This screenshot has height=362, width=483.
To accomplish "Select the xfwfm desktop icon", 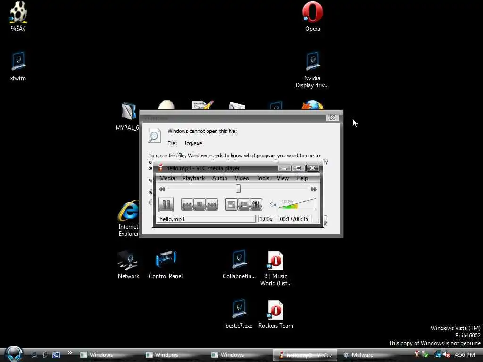I will pyautogui.click(x=18, y=66).
